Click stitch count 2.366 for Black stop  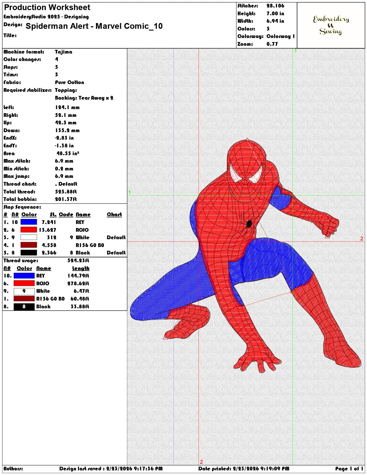(x=49, y=252)
